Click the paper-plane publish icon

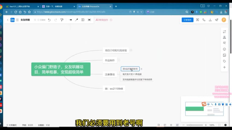point(217,20)
